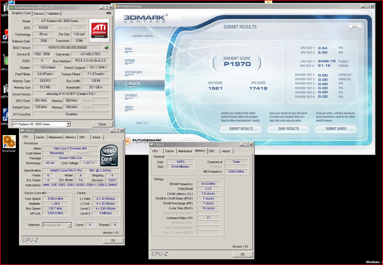Click the Multiplier x 28.0 value
The width and height of the screenshot is (383, 265).
[55, 204]
